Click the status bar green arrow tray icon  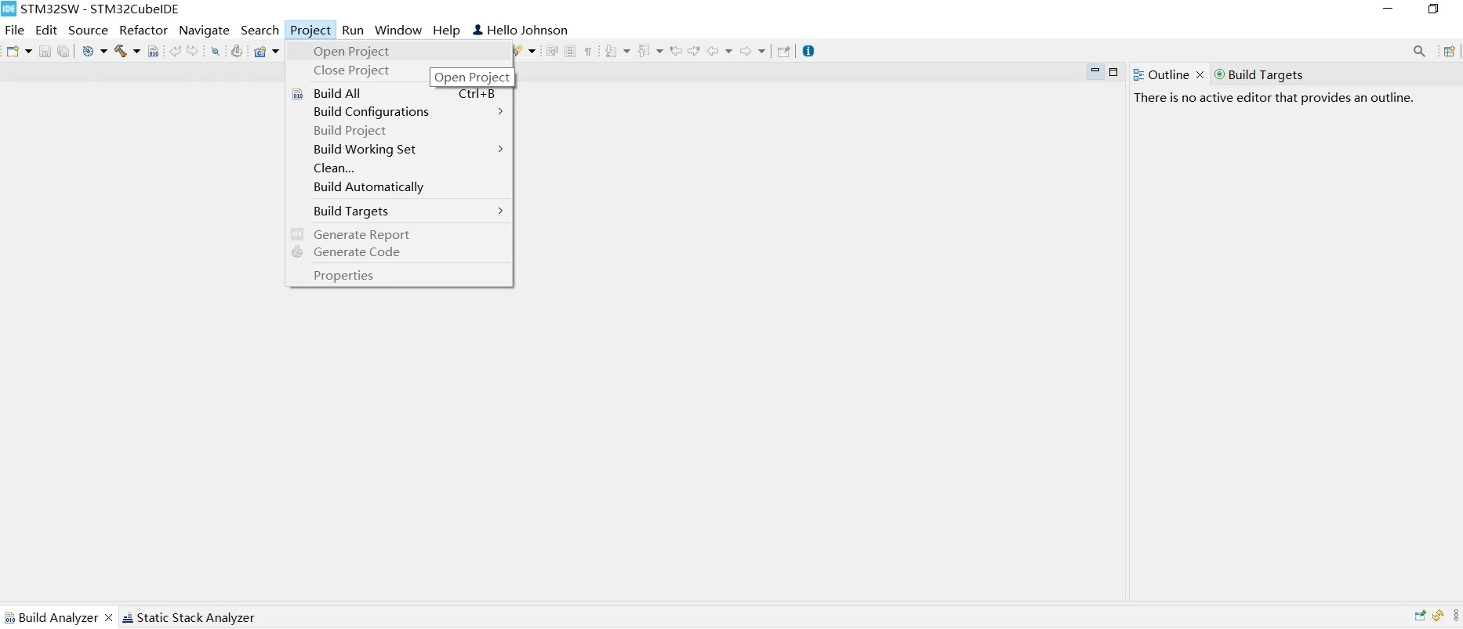(1420, 616)
